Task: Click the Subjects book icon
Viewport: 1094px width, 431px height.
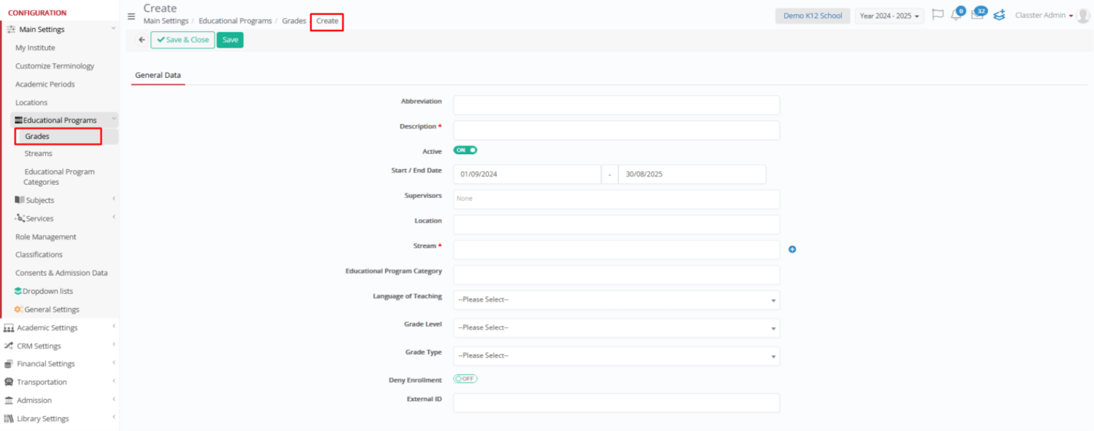Action: coord(20,200)
